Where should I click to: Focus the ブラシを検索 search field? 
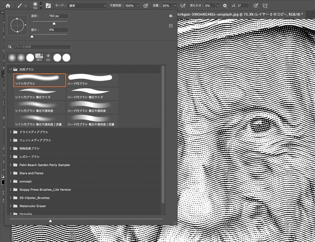point(42,47)
